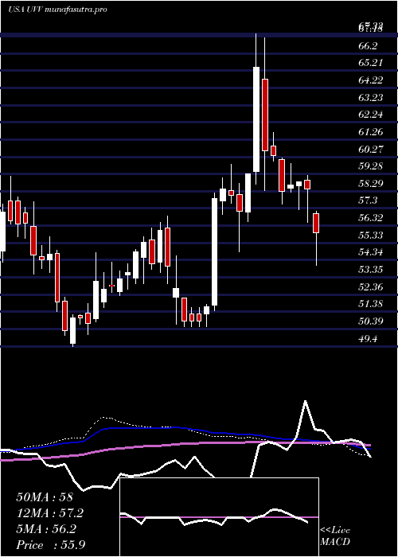Click the 66.2 price axis label
398x557 pixels.
tap(368, 46)
